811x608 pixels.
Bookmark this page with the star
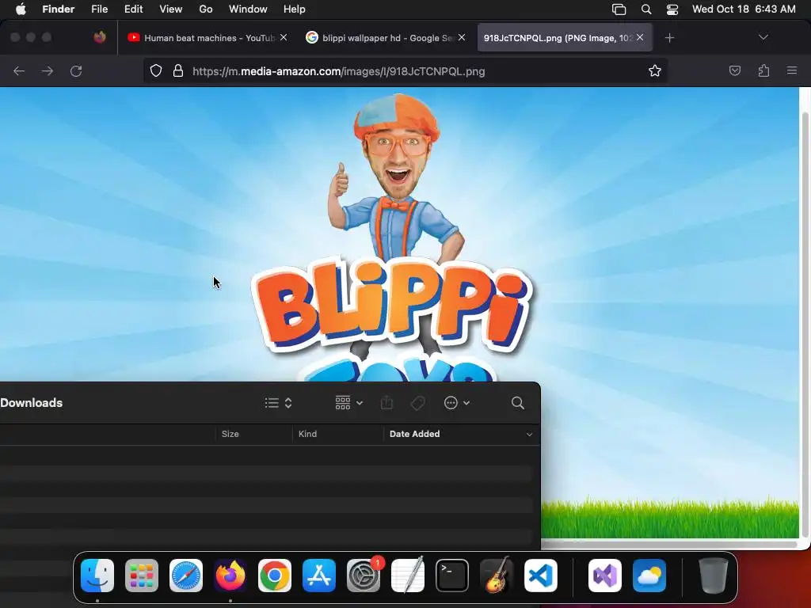pyautogui.click(x=655, y=70)
